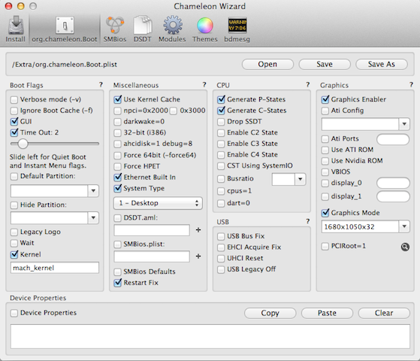Click the Paste button
Image resolution: width=420 pixels, height=361 pixels.
click(x=327, y=313)
